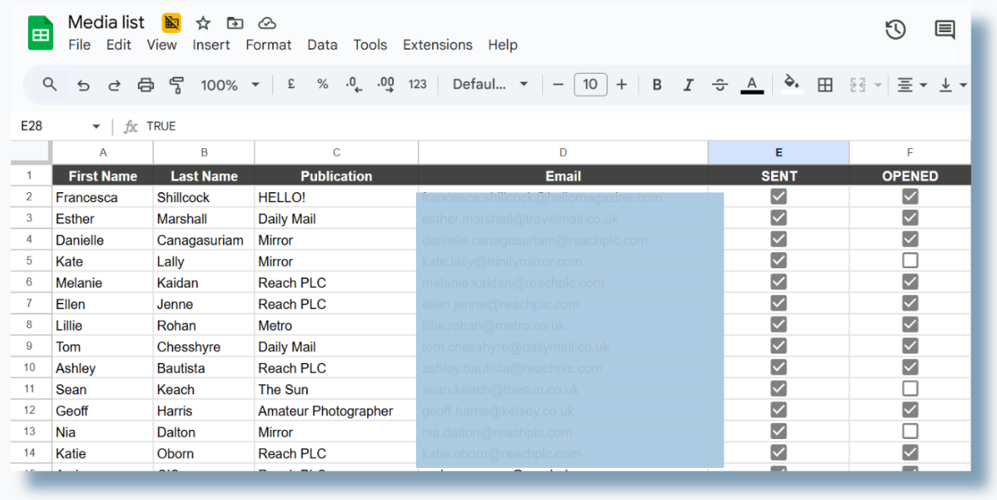Select the Canagasuriam last name cell
Image resolution: width=997 pixels, height=500 pixels.
(x=204, y=239)
